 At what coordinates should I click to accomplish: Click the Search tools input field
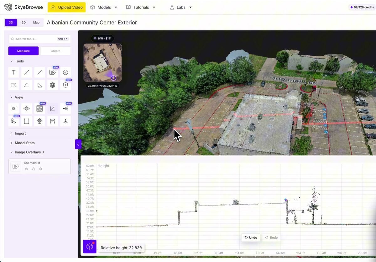pyautogui.click(x=39, y=39)
